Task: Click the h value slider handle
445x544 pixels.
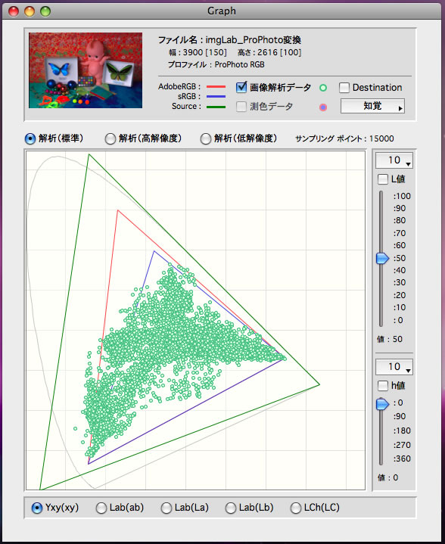Action: 382,404
